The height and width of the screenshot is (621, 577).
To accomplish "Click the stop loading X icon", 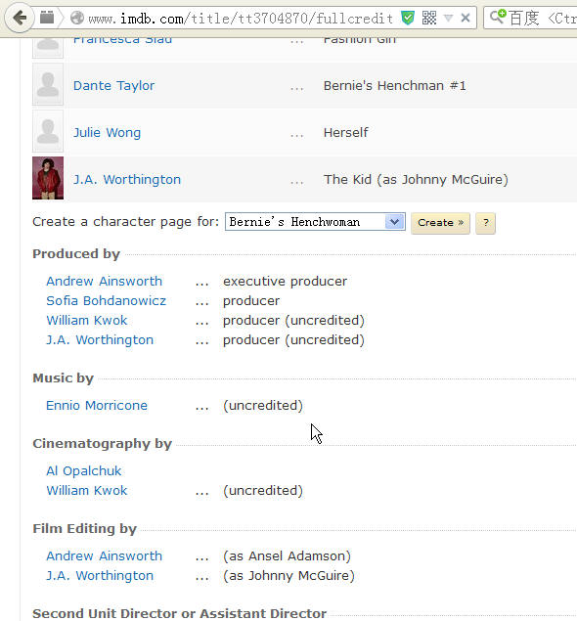I will tap(466, 18).
